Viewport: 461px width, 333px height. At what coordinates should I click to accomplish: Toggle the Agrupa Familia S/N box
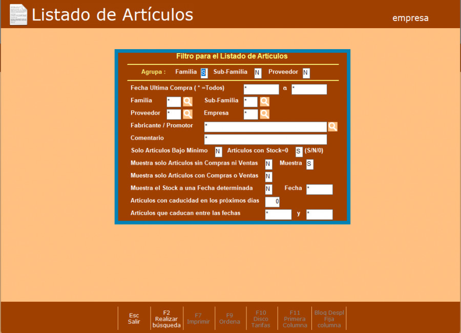pos(203,73)
